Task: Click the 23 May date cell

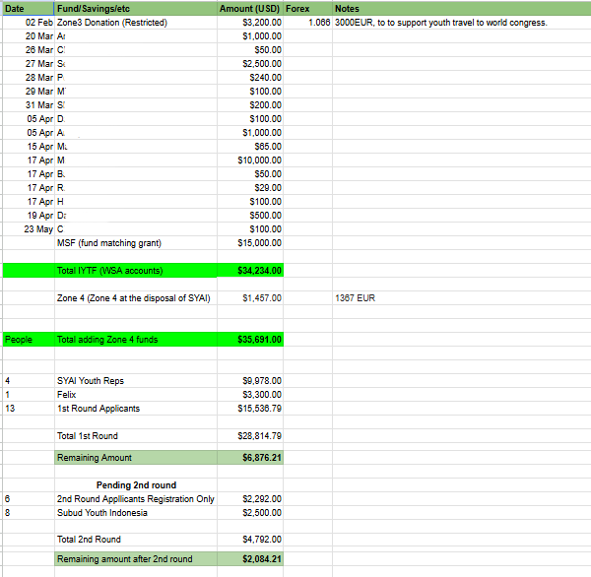Action: pyautogui.click(x=29, y=229)
